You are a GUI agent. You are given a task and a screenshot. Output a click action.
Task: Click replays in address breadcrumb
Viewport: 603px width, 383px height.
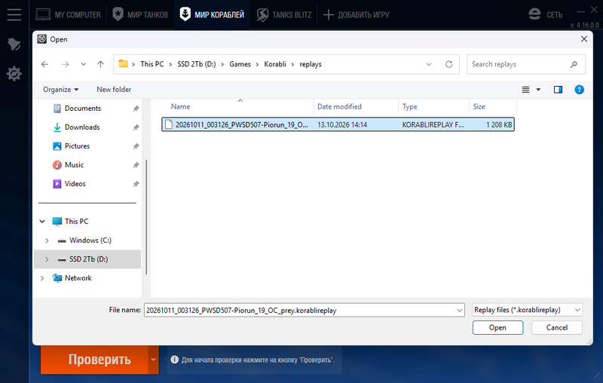[x=311, y=64]
